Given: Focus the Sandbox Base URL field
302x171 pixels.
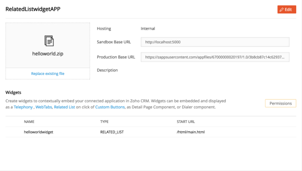Looking at the screenshot, I should click(215, 42).
